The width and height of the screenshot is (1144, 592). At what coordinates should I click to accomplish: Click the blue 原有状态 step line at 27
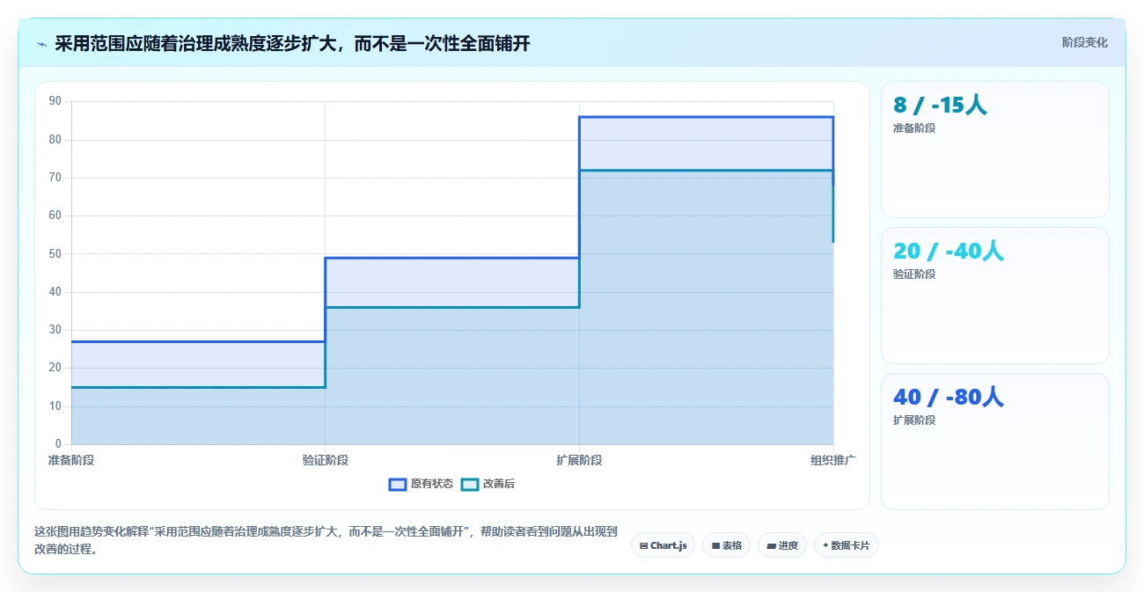point(198,341)
